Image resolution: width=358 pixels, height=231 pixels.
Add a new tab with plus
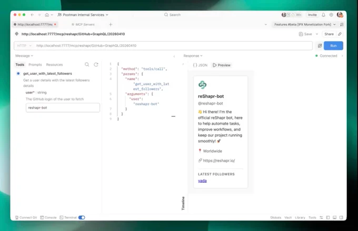tap(111, 24)
